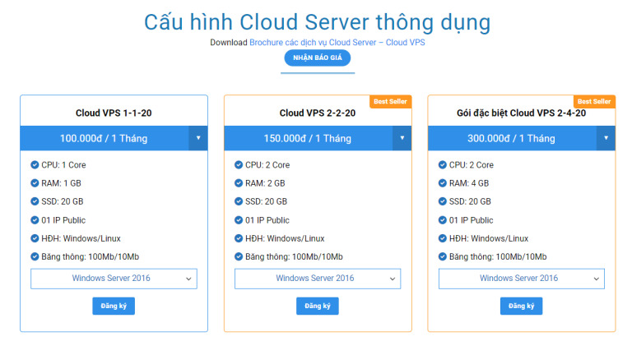Click Đăng ký for Cloud VPS 2-2-20
Image resolution: width=632 pixels, height=341 pixels.
(x=318, y=306)
